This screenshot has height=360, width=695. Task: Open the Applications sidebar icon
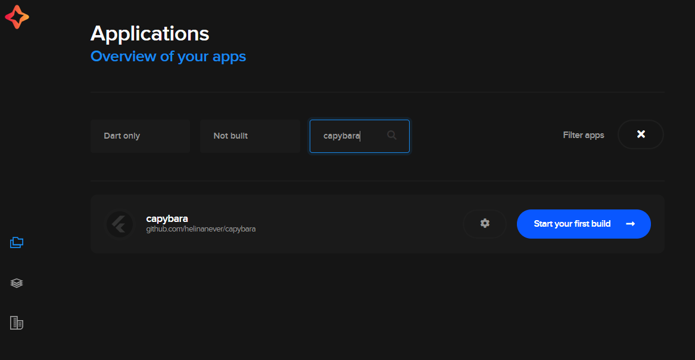(x=17, y=242)
